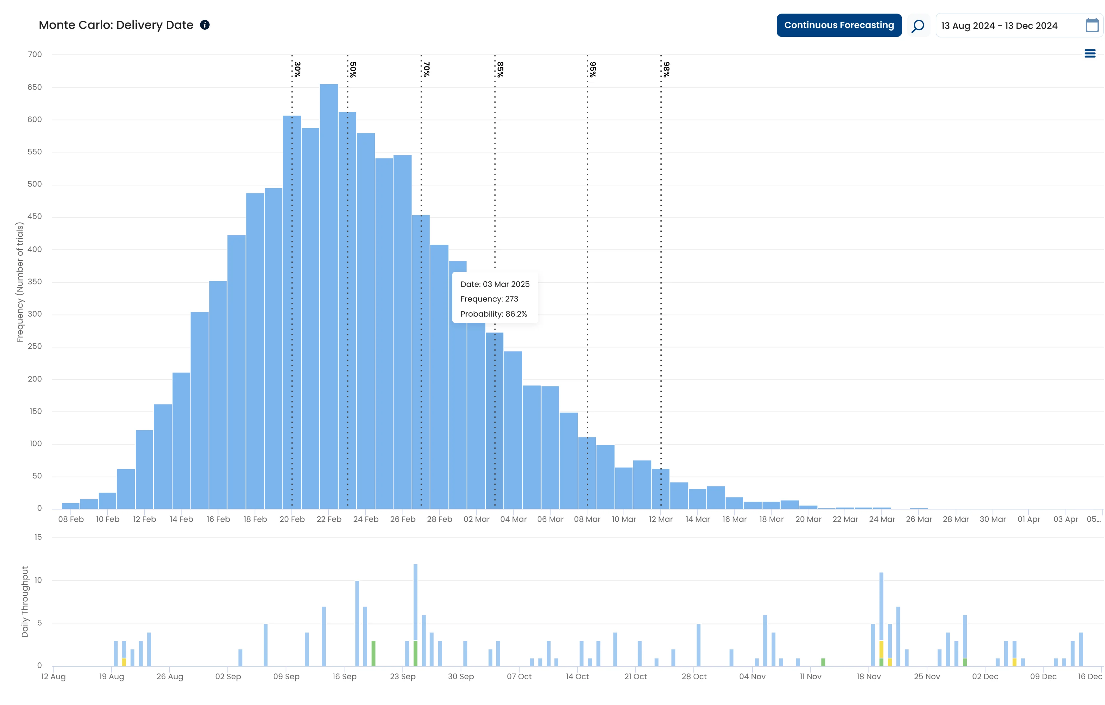Image resolution: width=1105 pixels, height=705 pixels.
Task: Select the tallest histogram bar near 22 Feb
Action: pos(329,296)
